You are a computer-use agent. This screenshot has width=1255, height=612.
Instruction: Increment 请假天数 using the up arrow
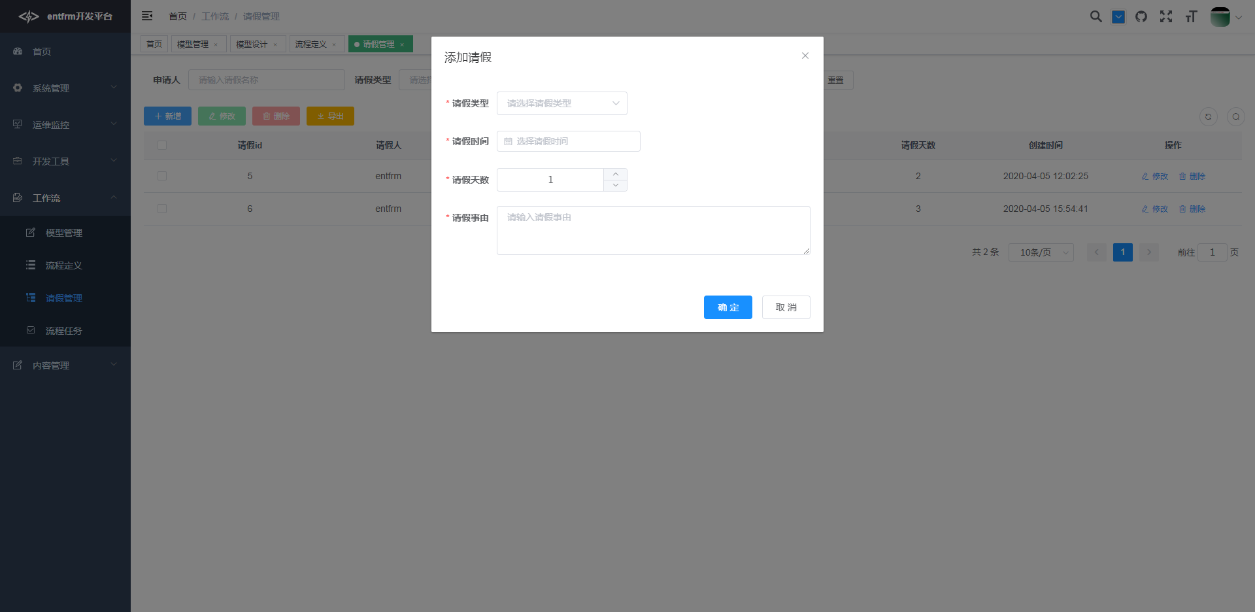pyautogui.click(x=615, y=174)
